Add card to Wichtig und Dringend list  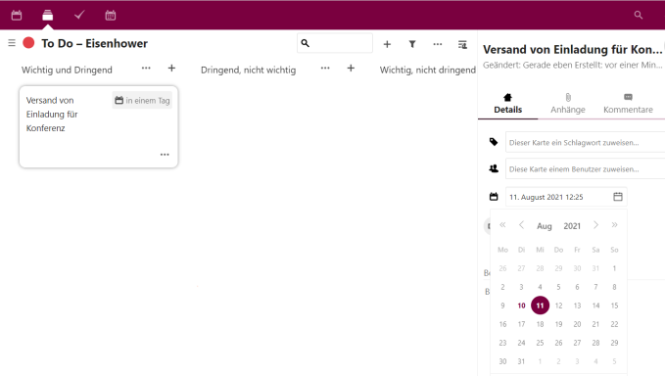[x=171, y=69]
